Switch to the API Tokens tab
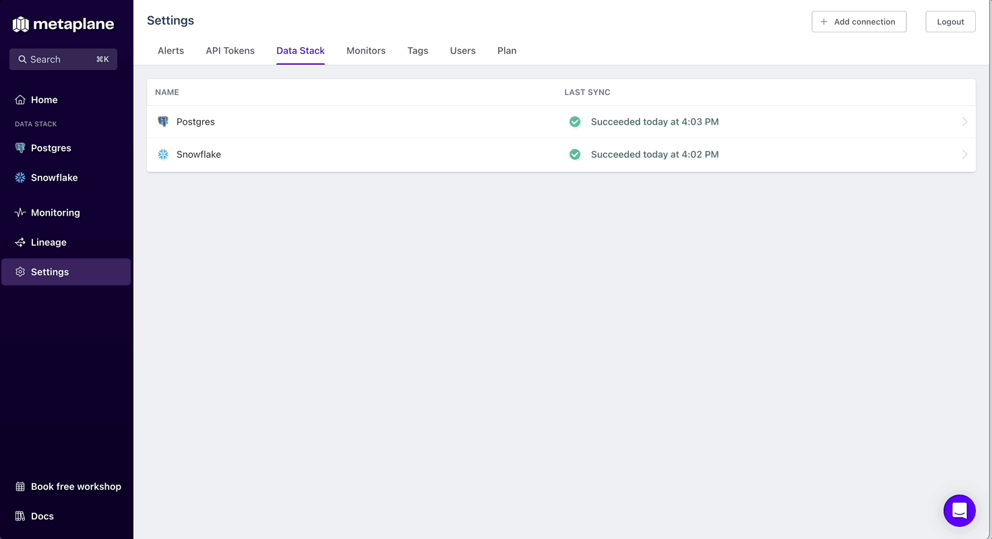This screenshot has height=539, width=992. (230, 51)
